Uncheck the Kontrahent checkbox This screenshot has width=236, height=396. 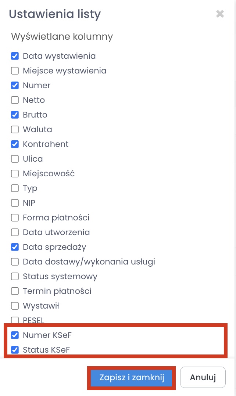15,144
